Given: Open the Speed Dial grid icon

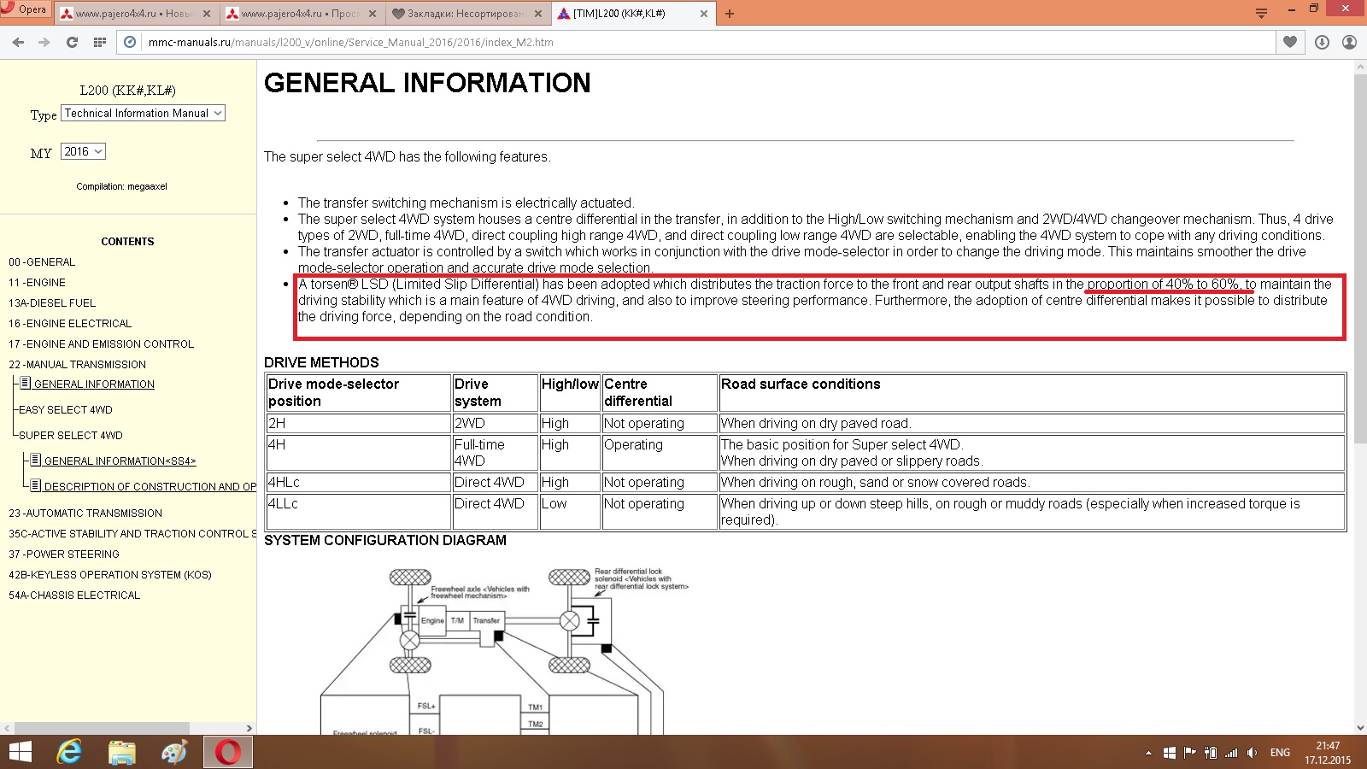Looking at the screenshot, I should [x=100, y=42].
